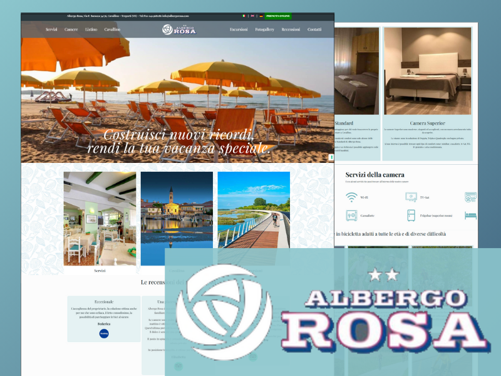Click the 'Wi-Fi' label
This screenshot has width=501, height=376.
click(x=364, y=197)
